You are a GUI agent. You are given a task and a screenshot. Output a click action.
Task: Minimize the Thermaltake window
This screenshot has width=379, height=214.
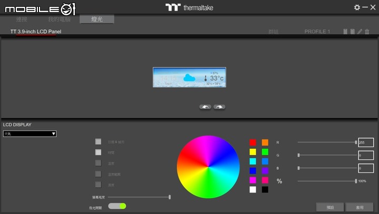coord(365,7)
